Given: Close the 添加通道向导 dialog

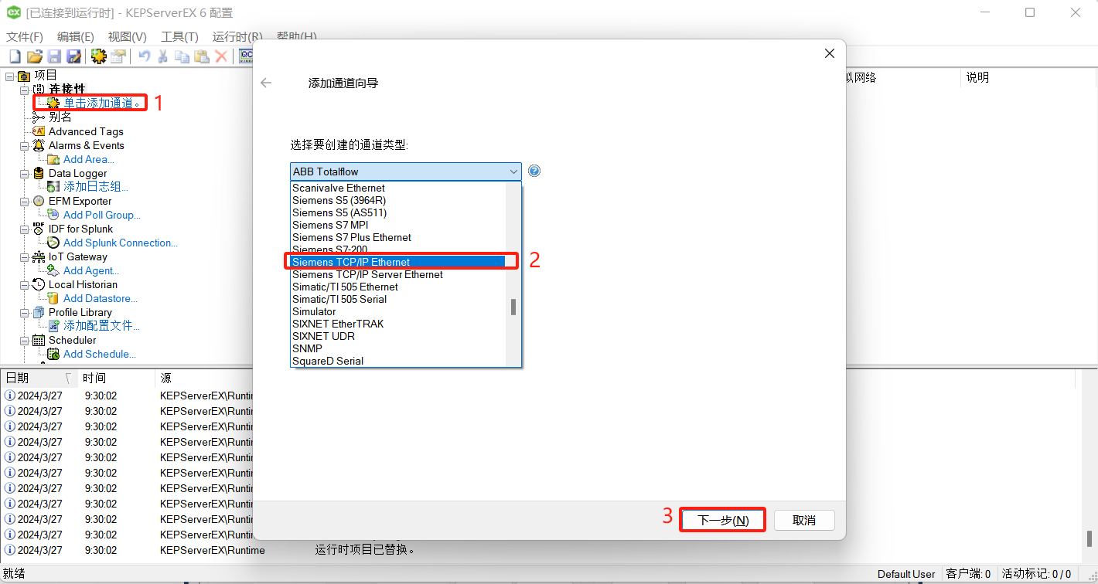Looking at the screenshot, I should point(830,53).
